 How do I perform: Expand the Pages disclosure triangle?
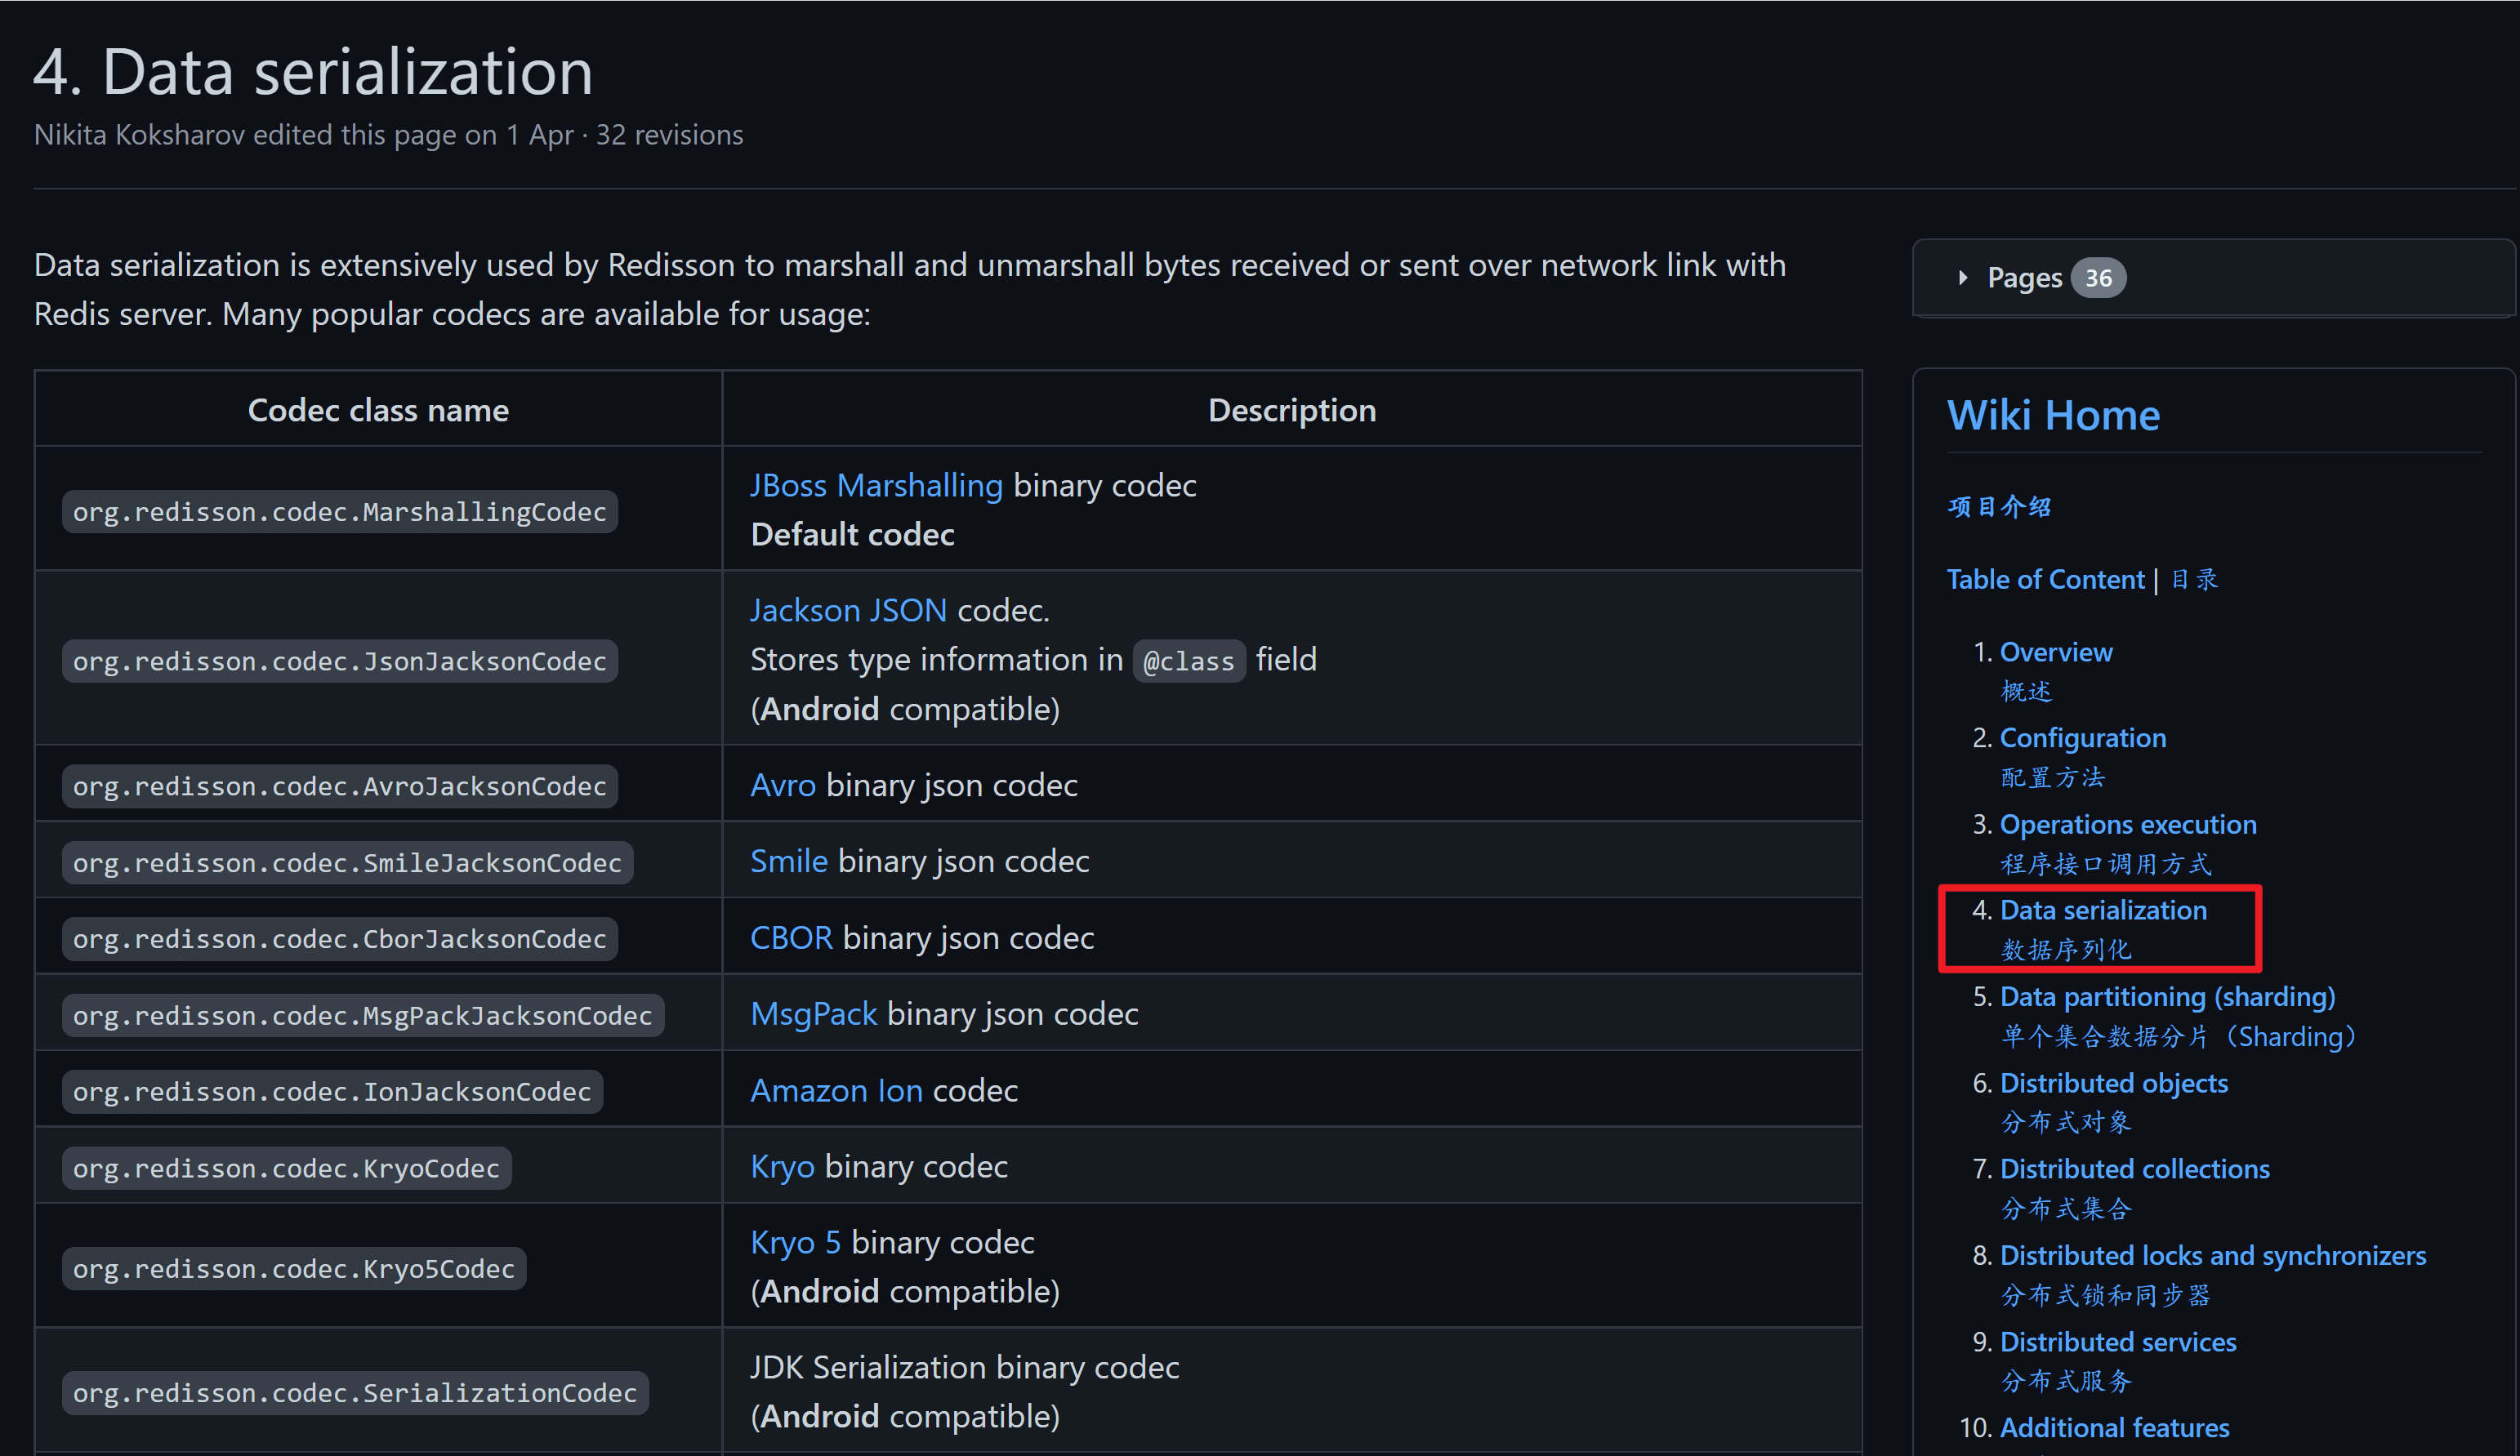1962,278
